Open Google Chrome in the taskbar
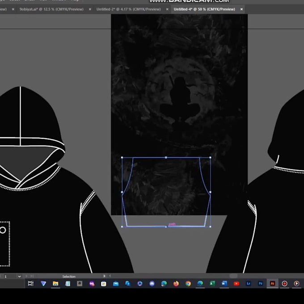The width and height of the screenshot is (304, 304). (x=188, y=283)
